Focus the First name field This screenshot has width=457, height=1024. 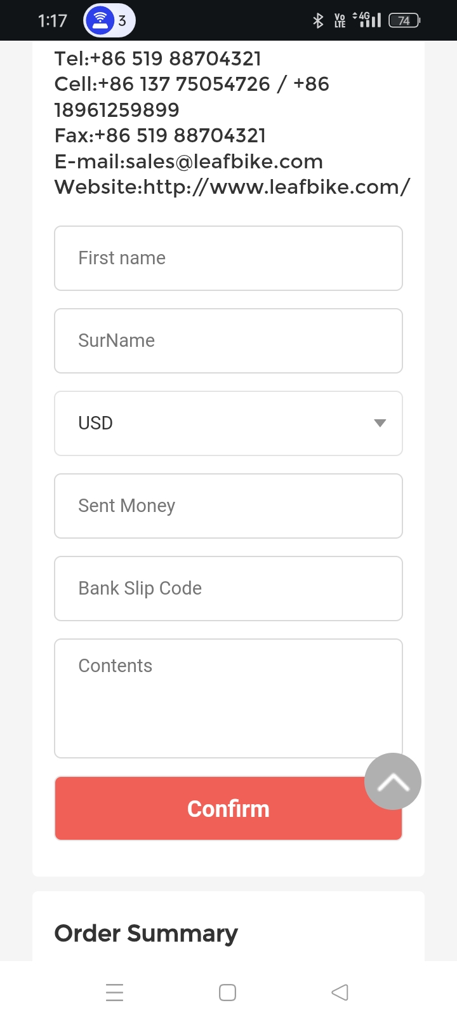(x=228, y=259)
